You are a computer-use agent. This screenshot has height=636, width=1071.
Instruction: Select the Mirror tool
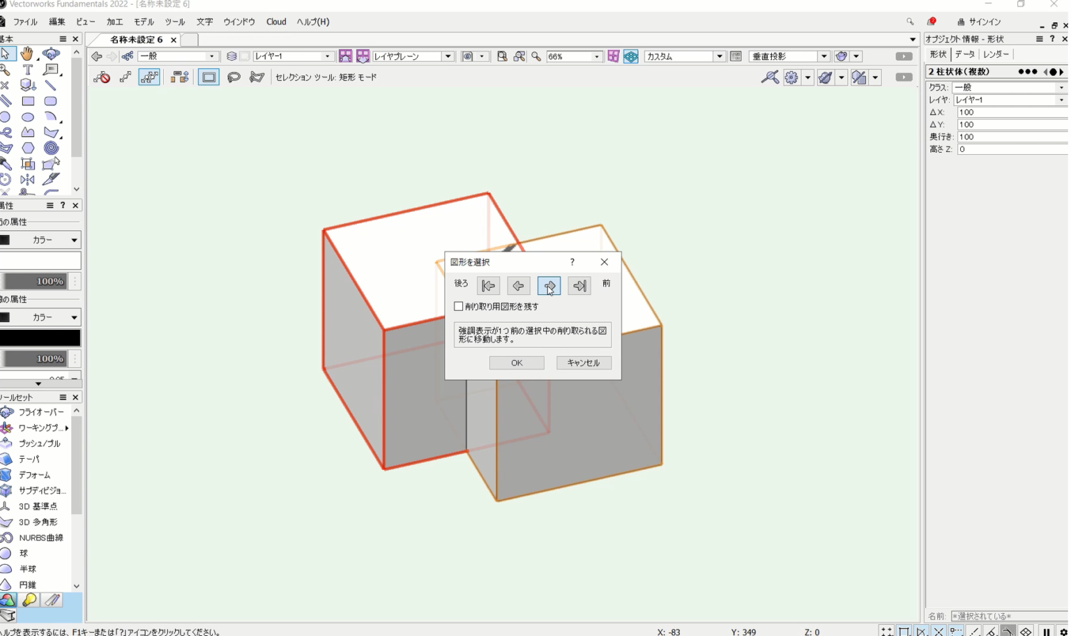pyautogui.click(x=27, y=179)
